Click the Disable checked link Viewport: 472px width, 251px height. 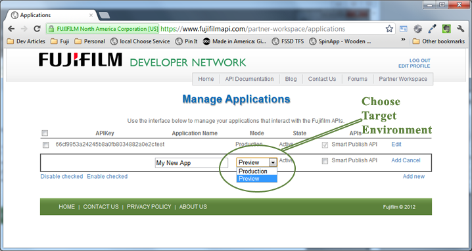62,176
